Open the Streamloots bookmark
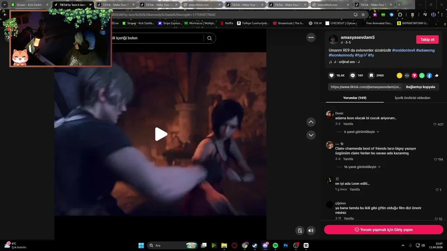The height and width of the screenshot is (251, 447). coord(289,23)
